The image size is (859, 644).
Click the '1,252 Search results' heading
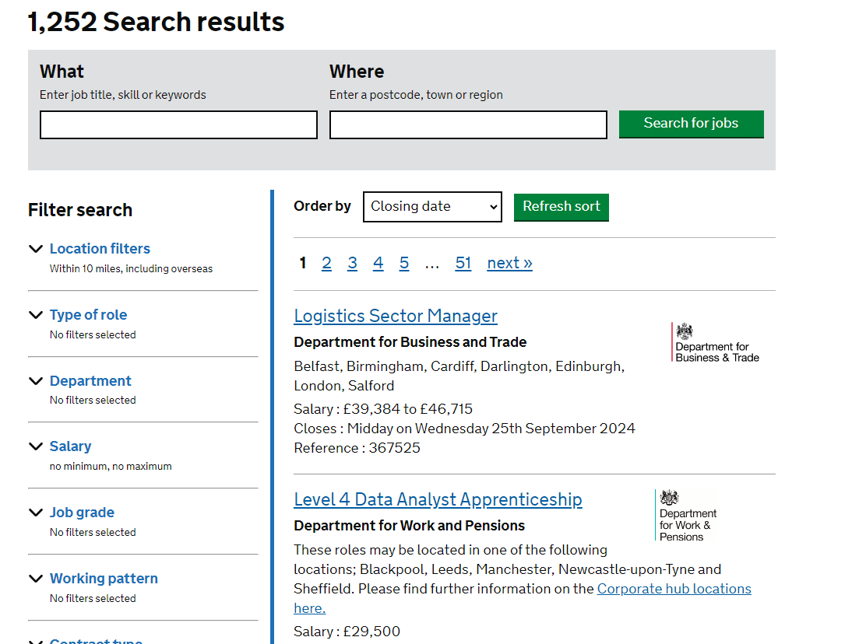(x=156, y=22)
